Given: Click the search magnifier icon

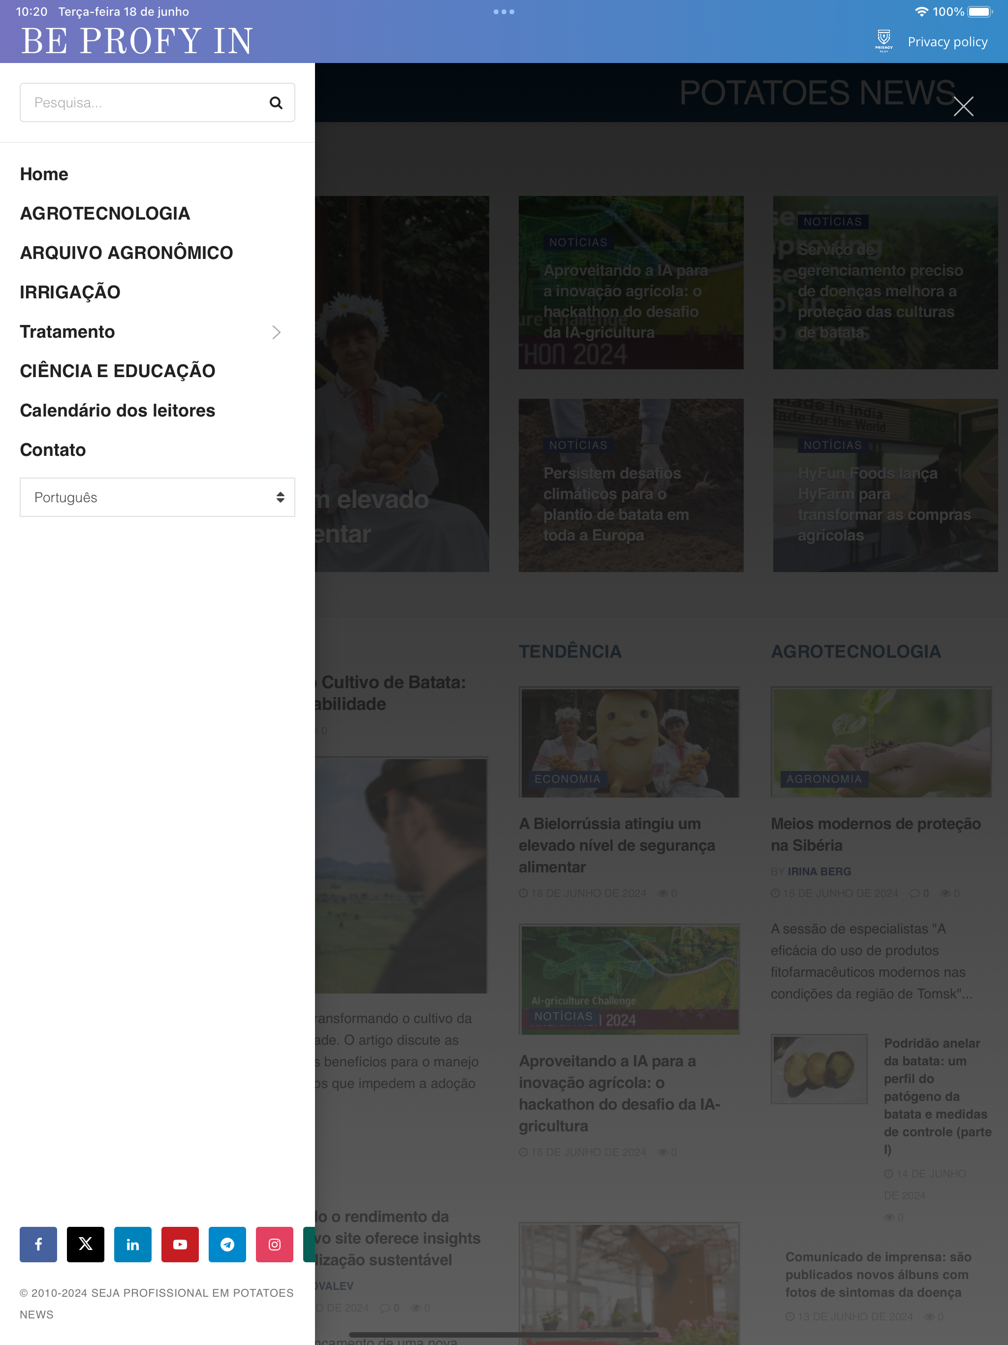Looking at the screenshot, I should click(x=276, y=103).
